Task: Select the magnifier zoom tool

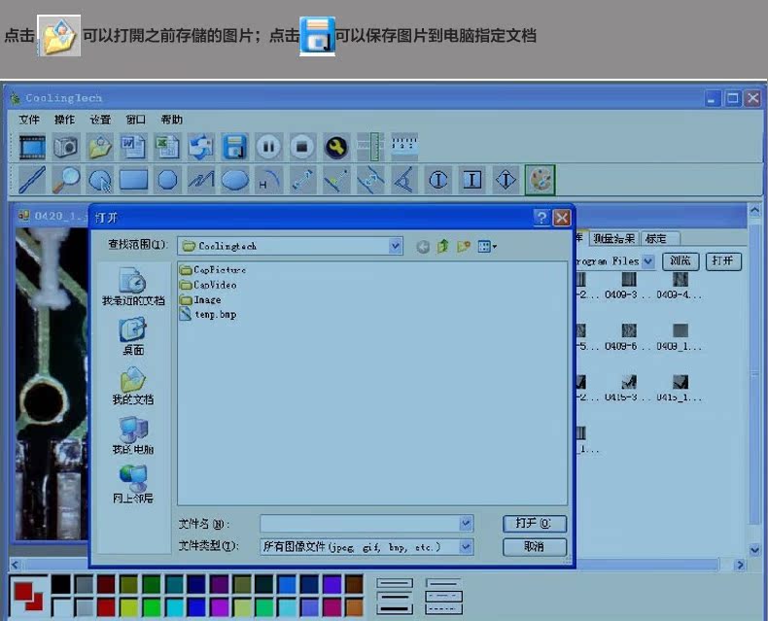Action: tap(65, 180)
